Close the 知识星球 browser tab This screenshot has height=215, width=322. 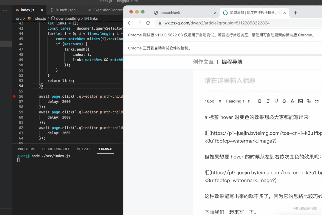[285, 13]
